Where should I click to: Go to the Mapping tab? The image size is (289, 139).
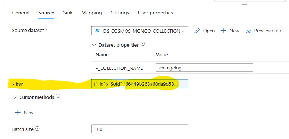pos(92,13)
